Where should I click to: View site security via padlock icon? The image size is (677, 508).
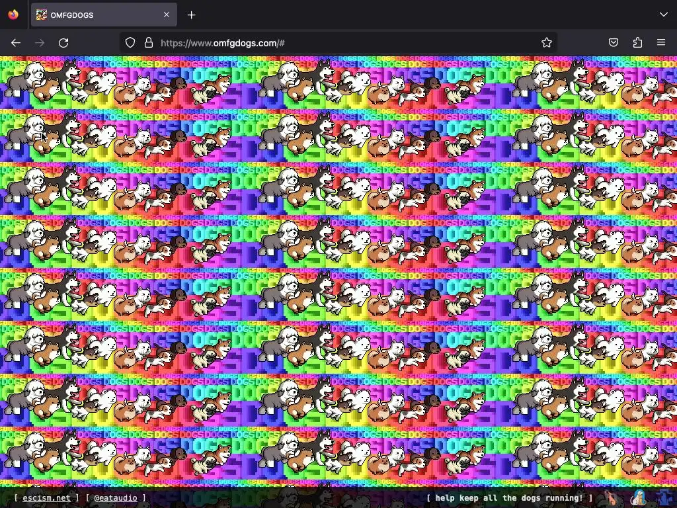[x=149, y=43]
